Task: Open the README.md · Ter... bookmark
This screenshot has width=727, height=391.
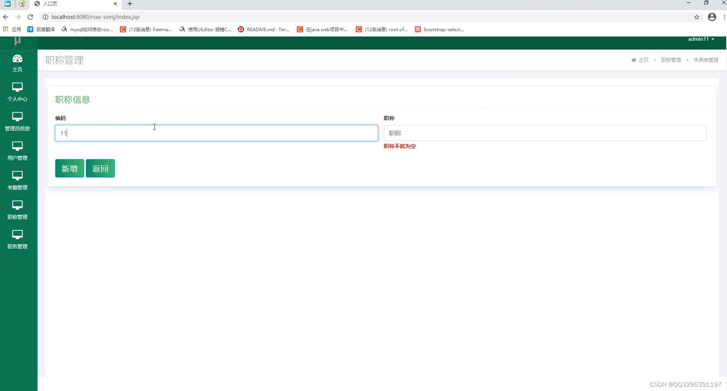Action: tap(264, 29)
